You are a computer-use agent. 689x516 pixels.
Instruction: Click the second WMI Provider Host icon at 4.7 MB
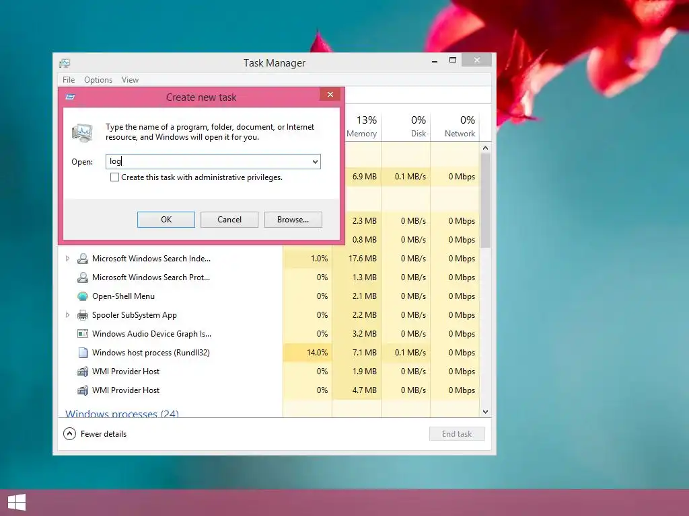[x=83, y=390]
